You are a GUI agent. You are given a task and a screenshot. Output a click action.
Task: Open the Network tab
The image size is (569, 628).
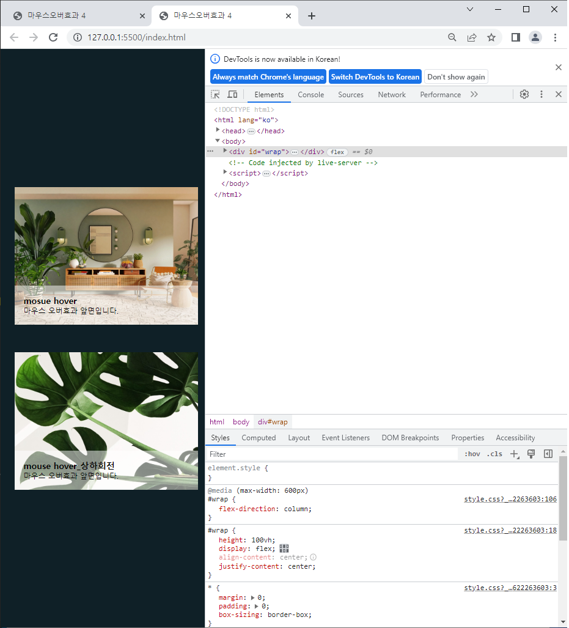tap(392, 95)
